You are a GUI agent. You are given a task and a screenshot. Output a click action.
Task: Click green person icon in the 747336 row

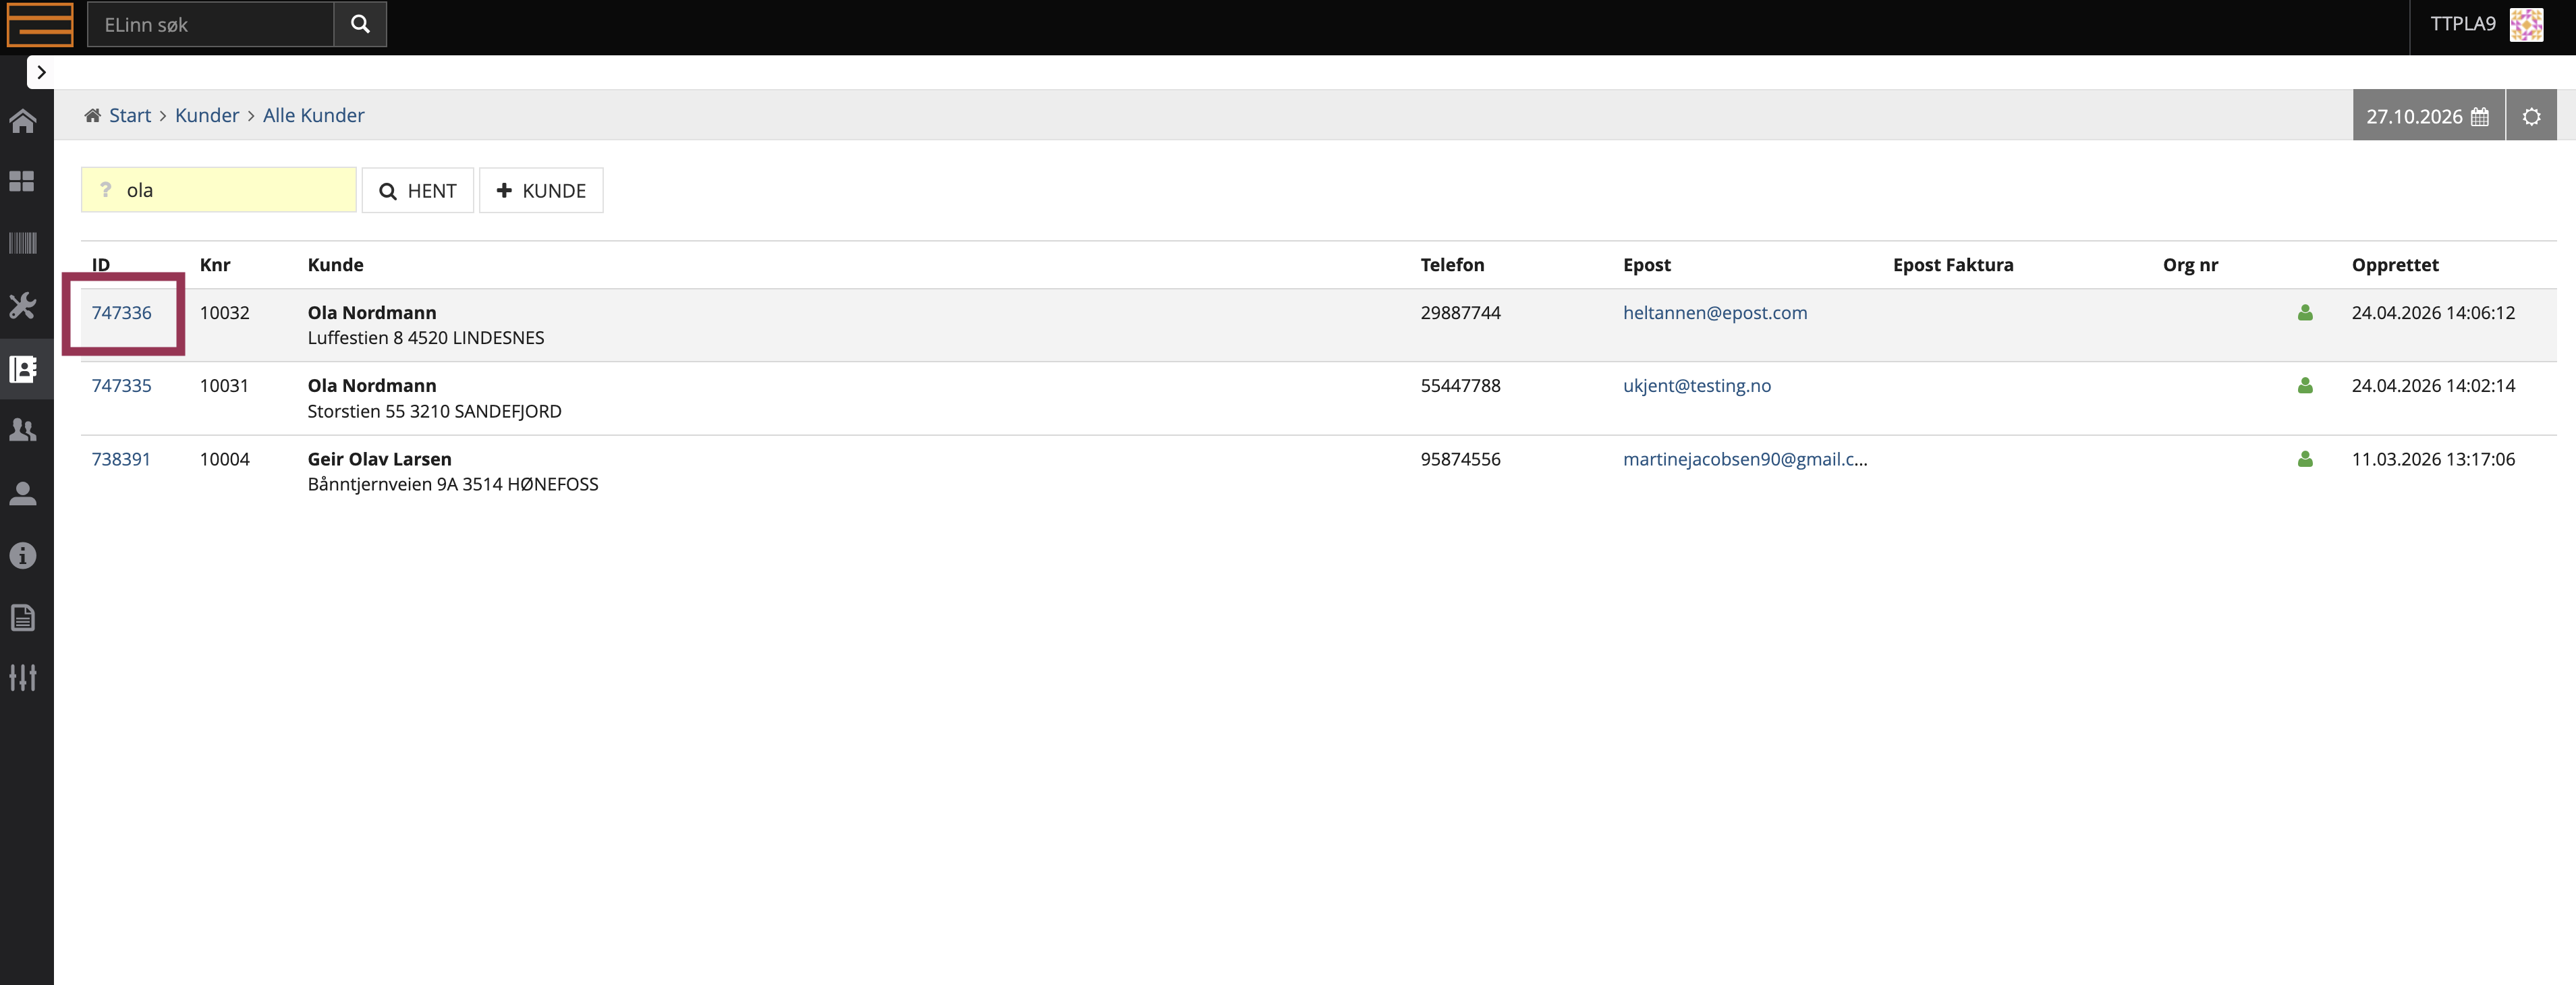[x=2305, y=313]
